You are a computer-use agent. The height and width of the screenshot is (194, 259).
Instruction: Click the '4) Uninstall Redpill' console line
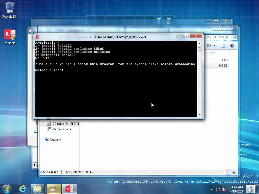click(x=55, y=55)
